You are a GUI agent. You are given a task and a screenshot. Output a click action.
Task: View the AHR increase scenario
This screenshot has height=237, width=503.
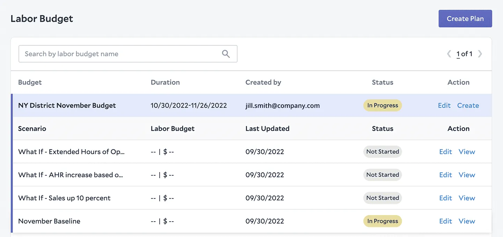pyautogui.click(x=467, y=175)
